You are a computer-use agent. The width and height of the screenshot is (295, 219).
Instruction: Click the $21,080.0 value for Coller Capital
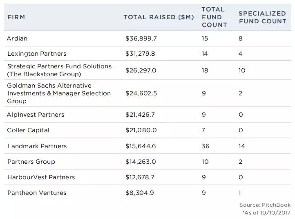pyautogui.click(x=141, y=130)
